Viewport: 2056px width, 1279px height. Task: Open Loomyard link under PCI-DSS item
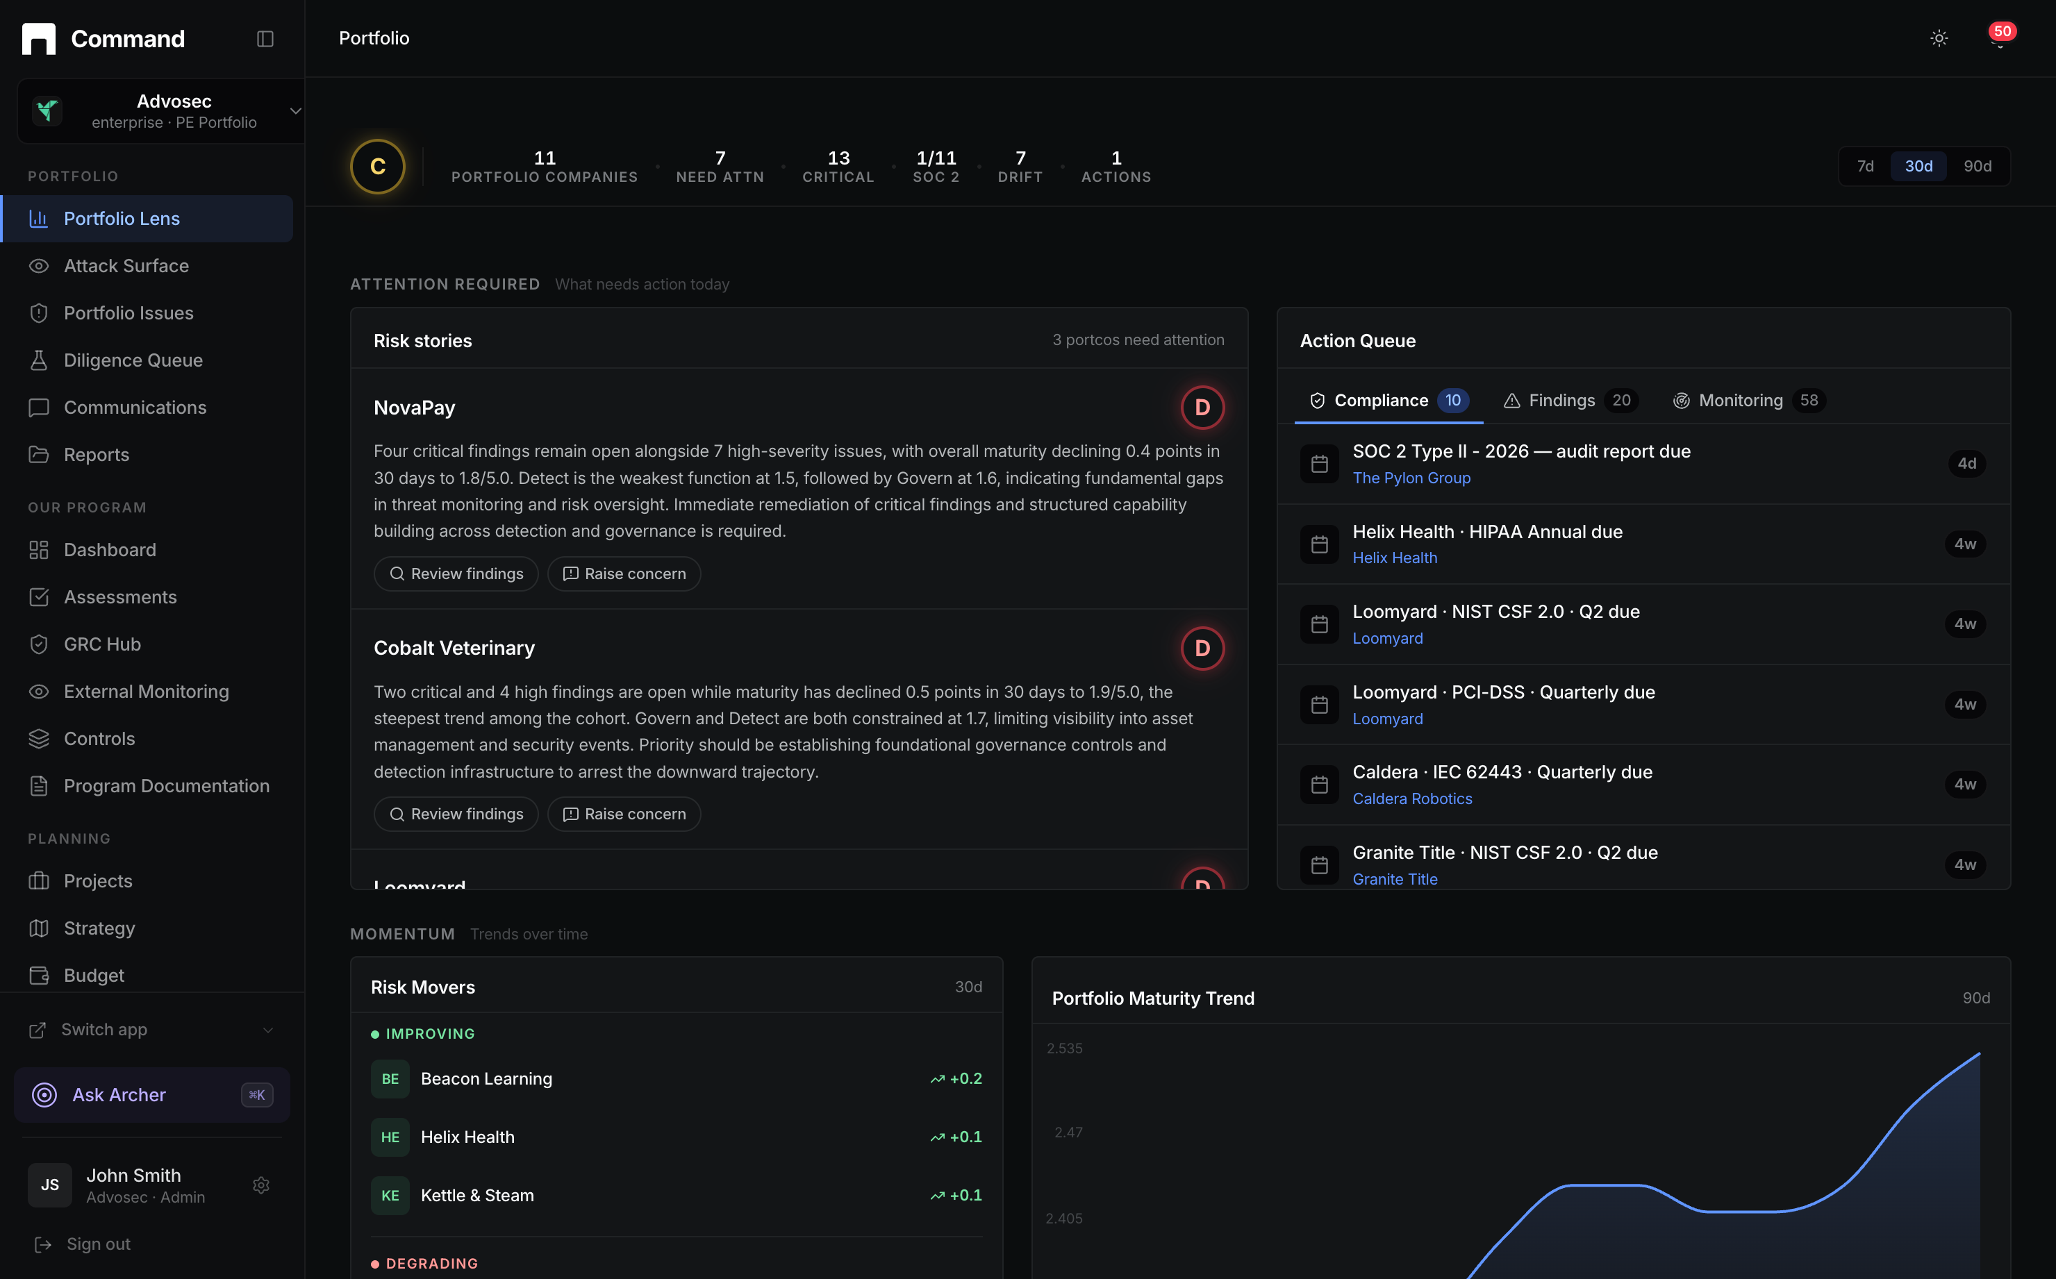(1388, 719)
